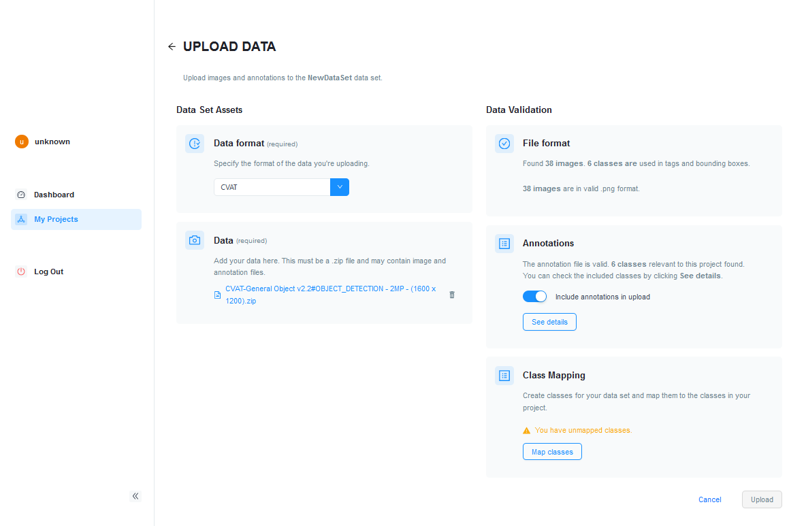806x526 pixels.
Task: Delete the uploaded zip with trash icon
Action: [452, 295]
